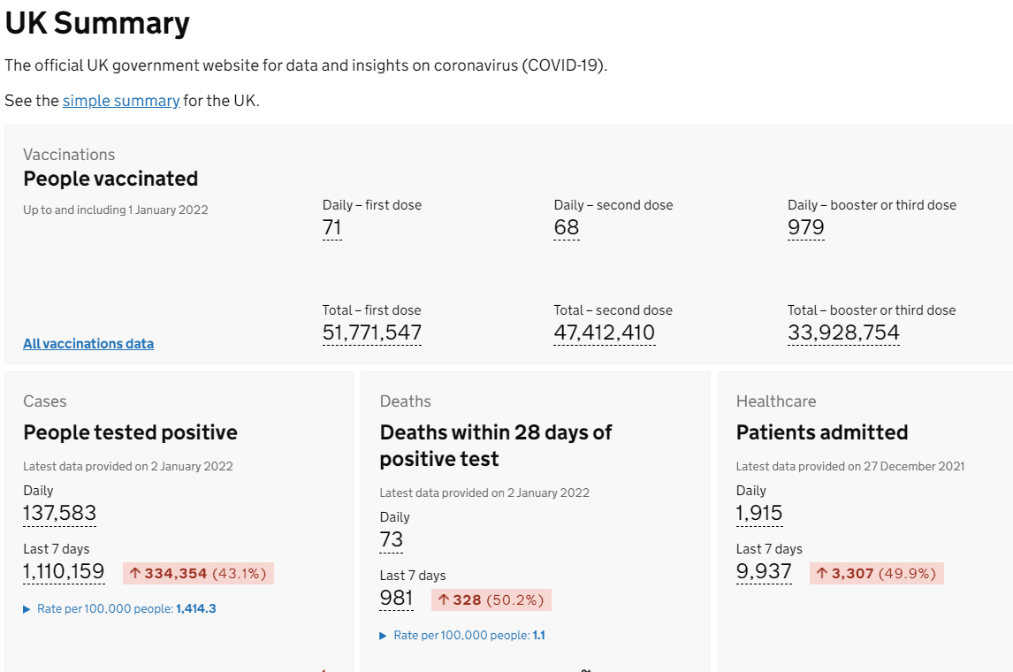Viewport: 1013px width, 672px height.
Task: Click the People vaccinated heading
Action: 110,179
